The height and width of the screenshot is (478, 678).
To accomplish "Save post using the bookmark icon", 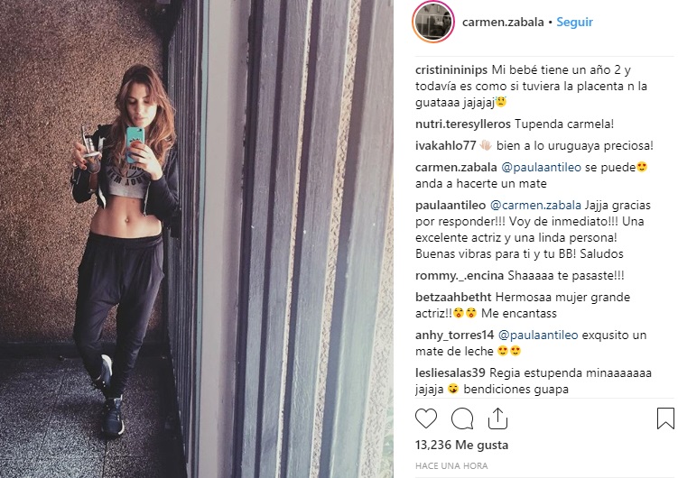I will [665, 418].
